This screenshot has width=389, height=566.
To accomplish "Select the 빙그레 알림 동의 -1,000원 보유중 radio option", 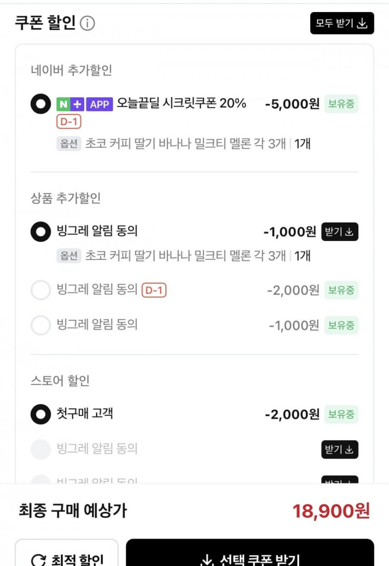I will tap(41, 325).
